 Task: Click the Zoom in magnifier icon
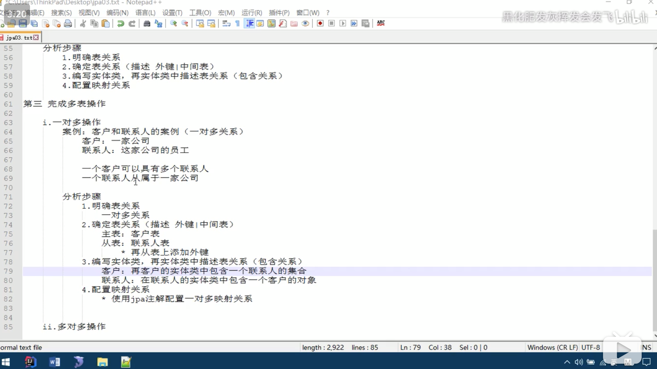pyautogui.click(x=173, y=23)
